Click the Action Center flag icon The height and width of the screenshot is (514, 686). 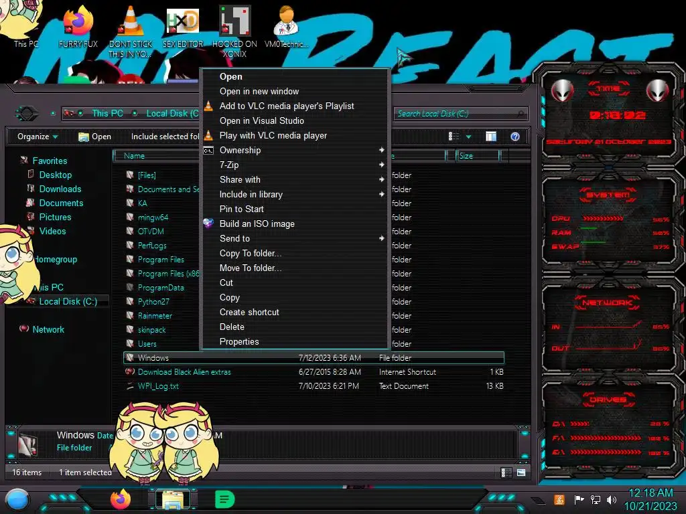coord(579,499)
